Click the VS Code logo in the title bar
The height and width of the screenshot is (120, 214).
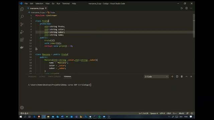click(x=21, y=4)
